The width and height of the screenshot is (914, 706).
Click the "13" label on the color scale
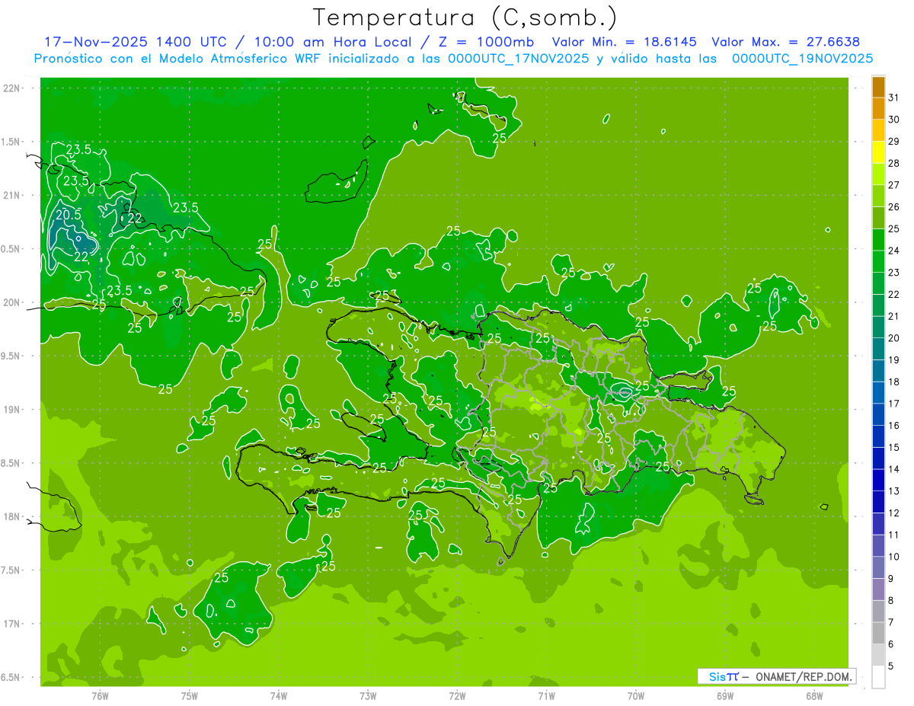(894, 491)
